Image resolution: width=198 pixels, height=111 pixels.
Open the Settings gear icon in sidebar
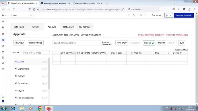tap(3, 58)
